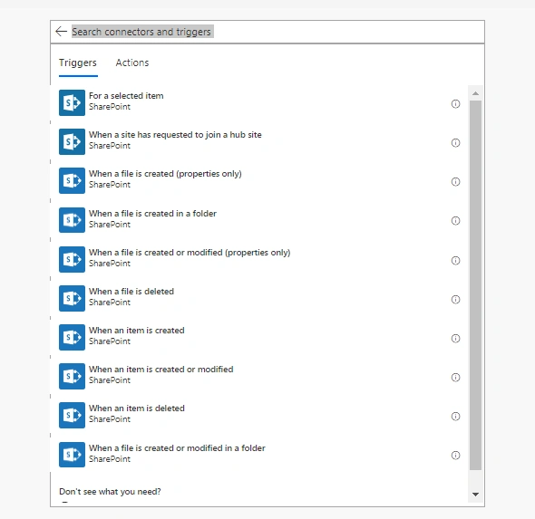Click 'Don't see what you need?' text
The width and height of the screenshot is (535, 519).
(x=110, y=492)
